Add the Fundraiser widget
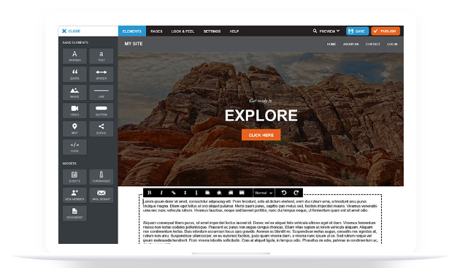Viewport: 457px width, 268px height. (x=101, y=177)
